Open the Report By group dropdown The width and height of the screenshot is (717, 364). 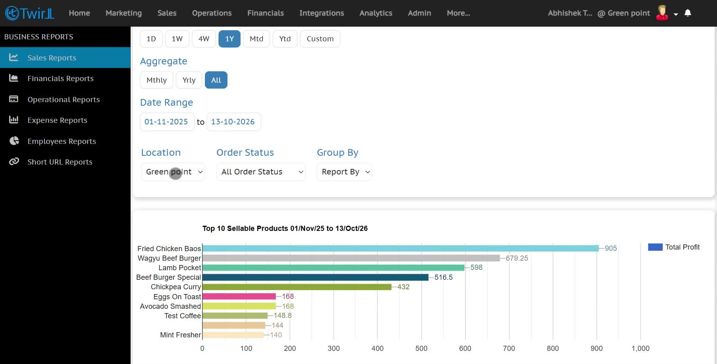(344, 172)
